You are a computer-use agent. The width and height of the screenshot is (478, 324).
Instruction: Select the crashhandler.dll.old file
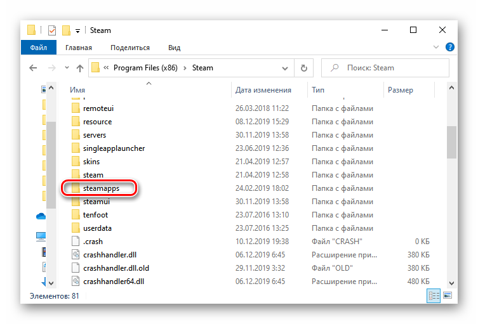(116, 268)
